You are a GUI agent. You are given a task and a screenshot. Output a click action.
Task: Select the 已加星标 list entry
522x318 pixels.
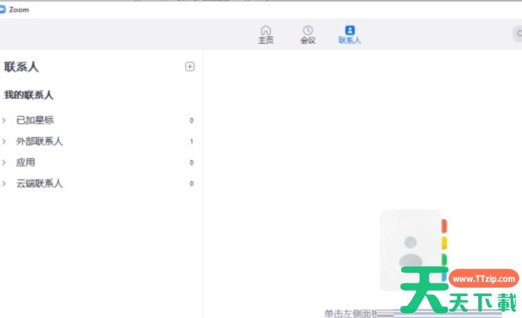[x=35, y=120]
